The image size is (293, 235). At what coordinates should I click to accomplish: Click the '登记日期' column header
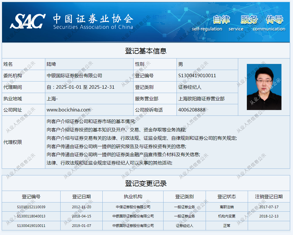pyautogui.click(x=81, y=197)
